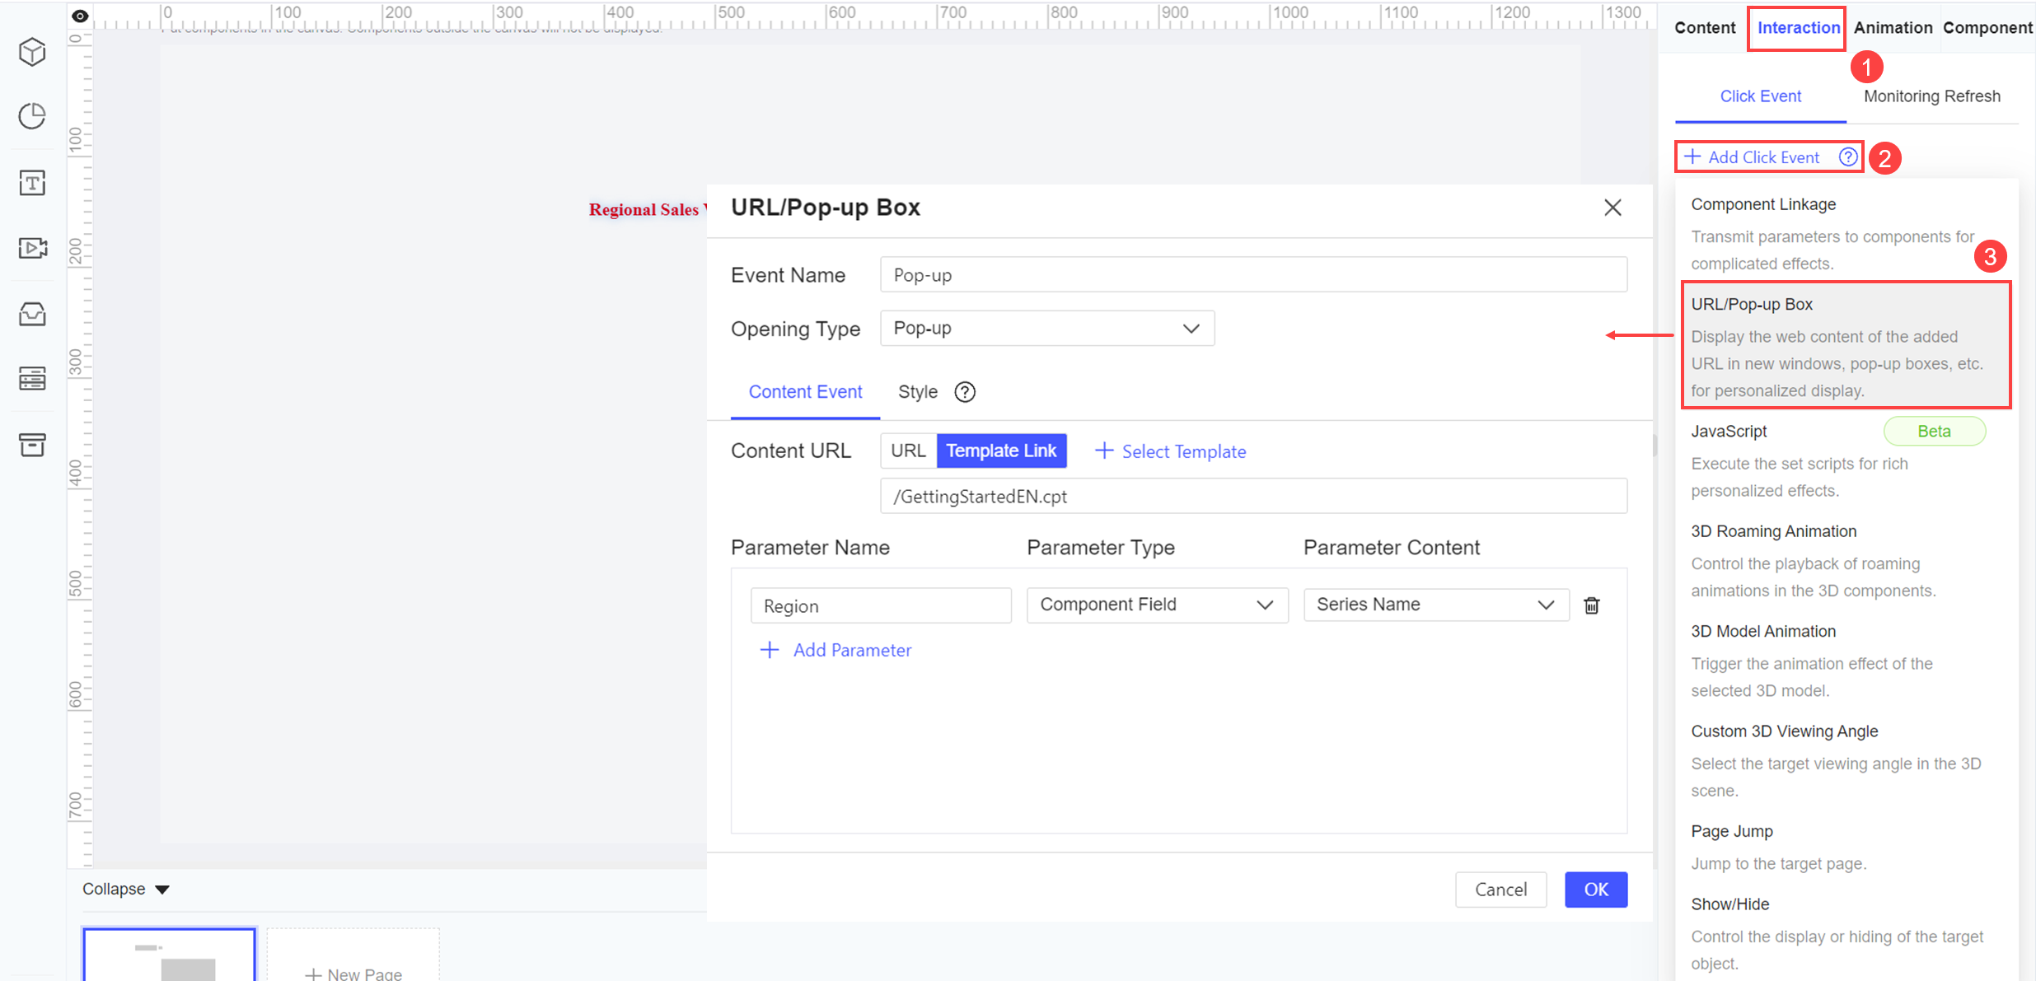Click the Cancel button

tap(1500, 890)
